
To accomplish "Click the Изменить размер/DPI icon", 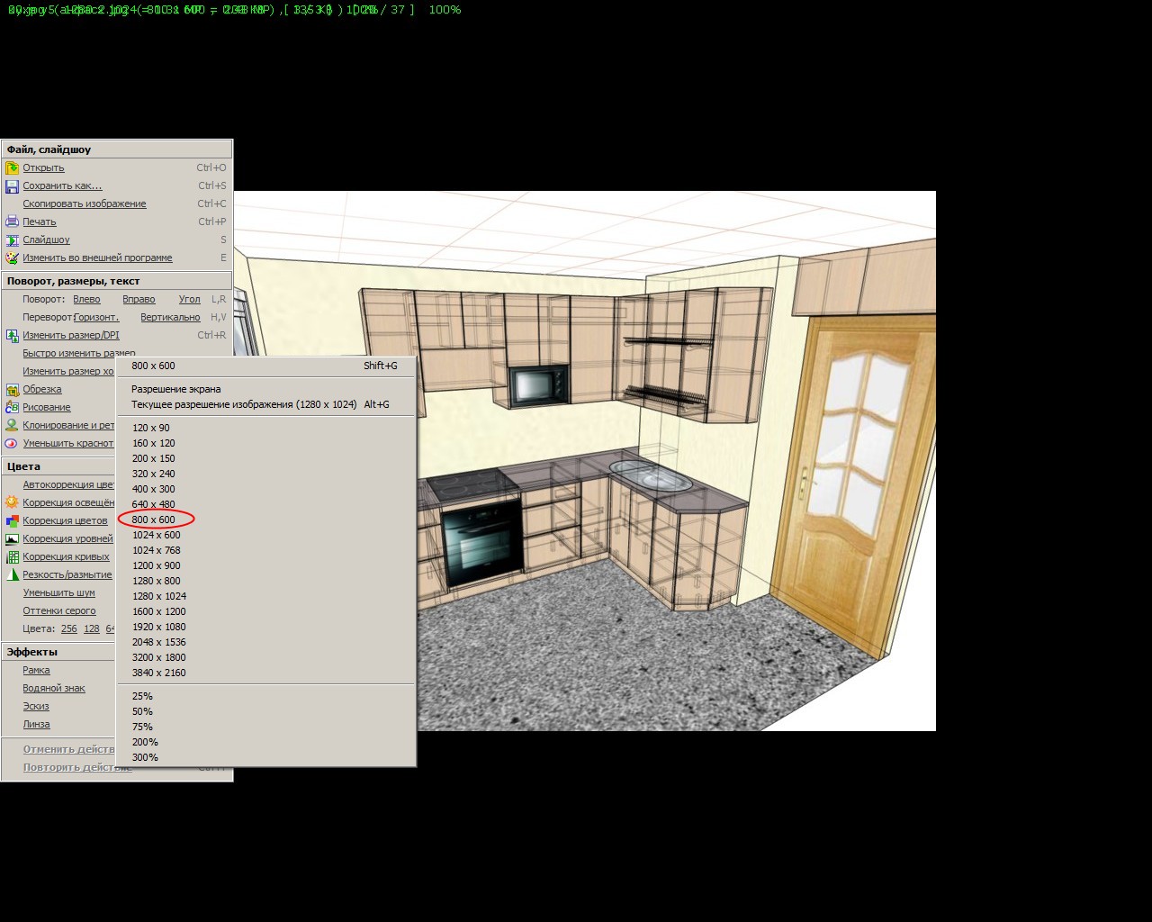I will 12,336.
